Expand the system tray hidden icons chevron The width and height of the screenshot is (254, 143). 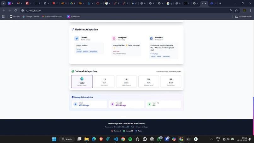[x=211, y=139]
